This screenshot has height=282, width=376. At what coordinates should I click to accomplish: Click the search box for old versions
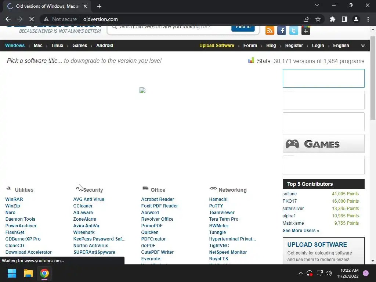[x=169, y=28]
